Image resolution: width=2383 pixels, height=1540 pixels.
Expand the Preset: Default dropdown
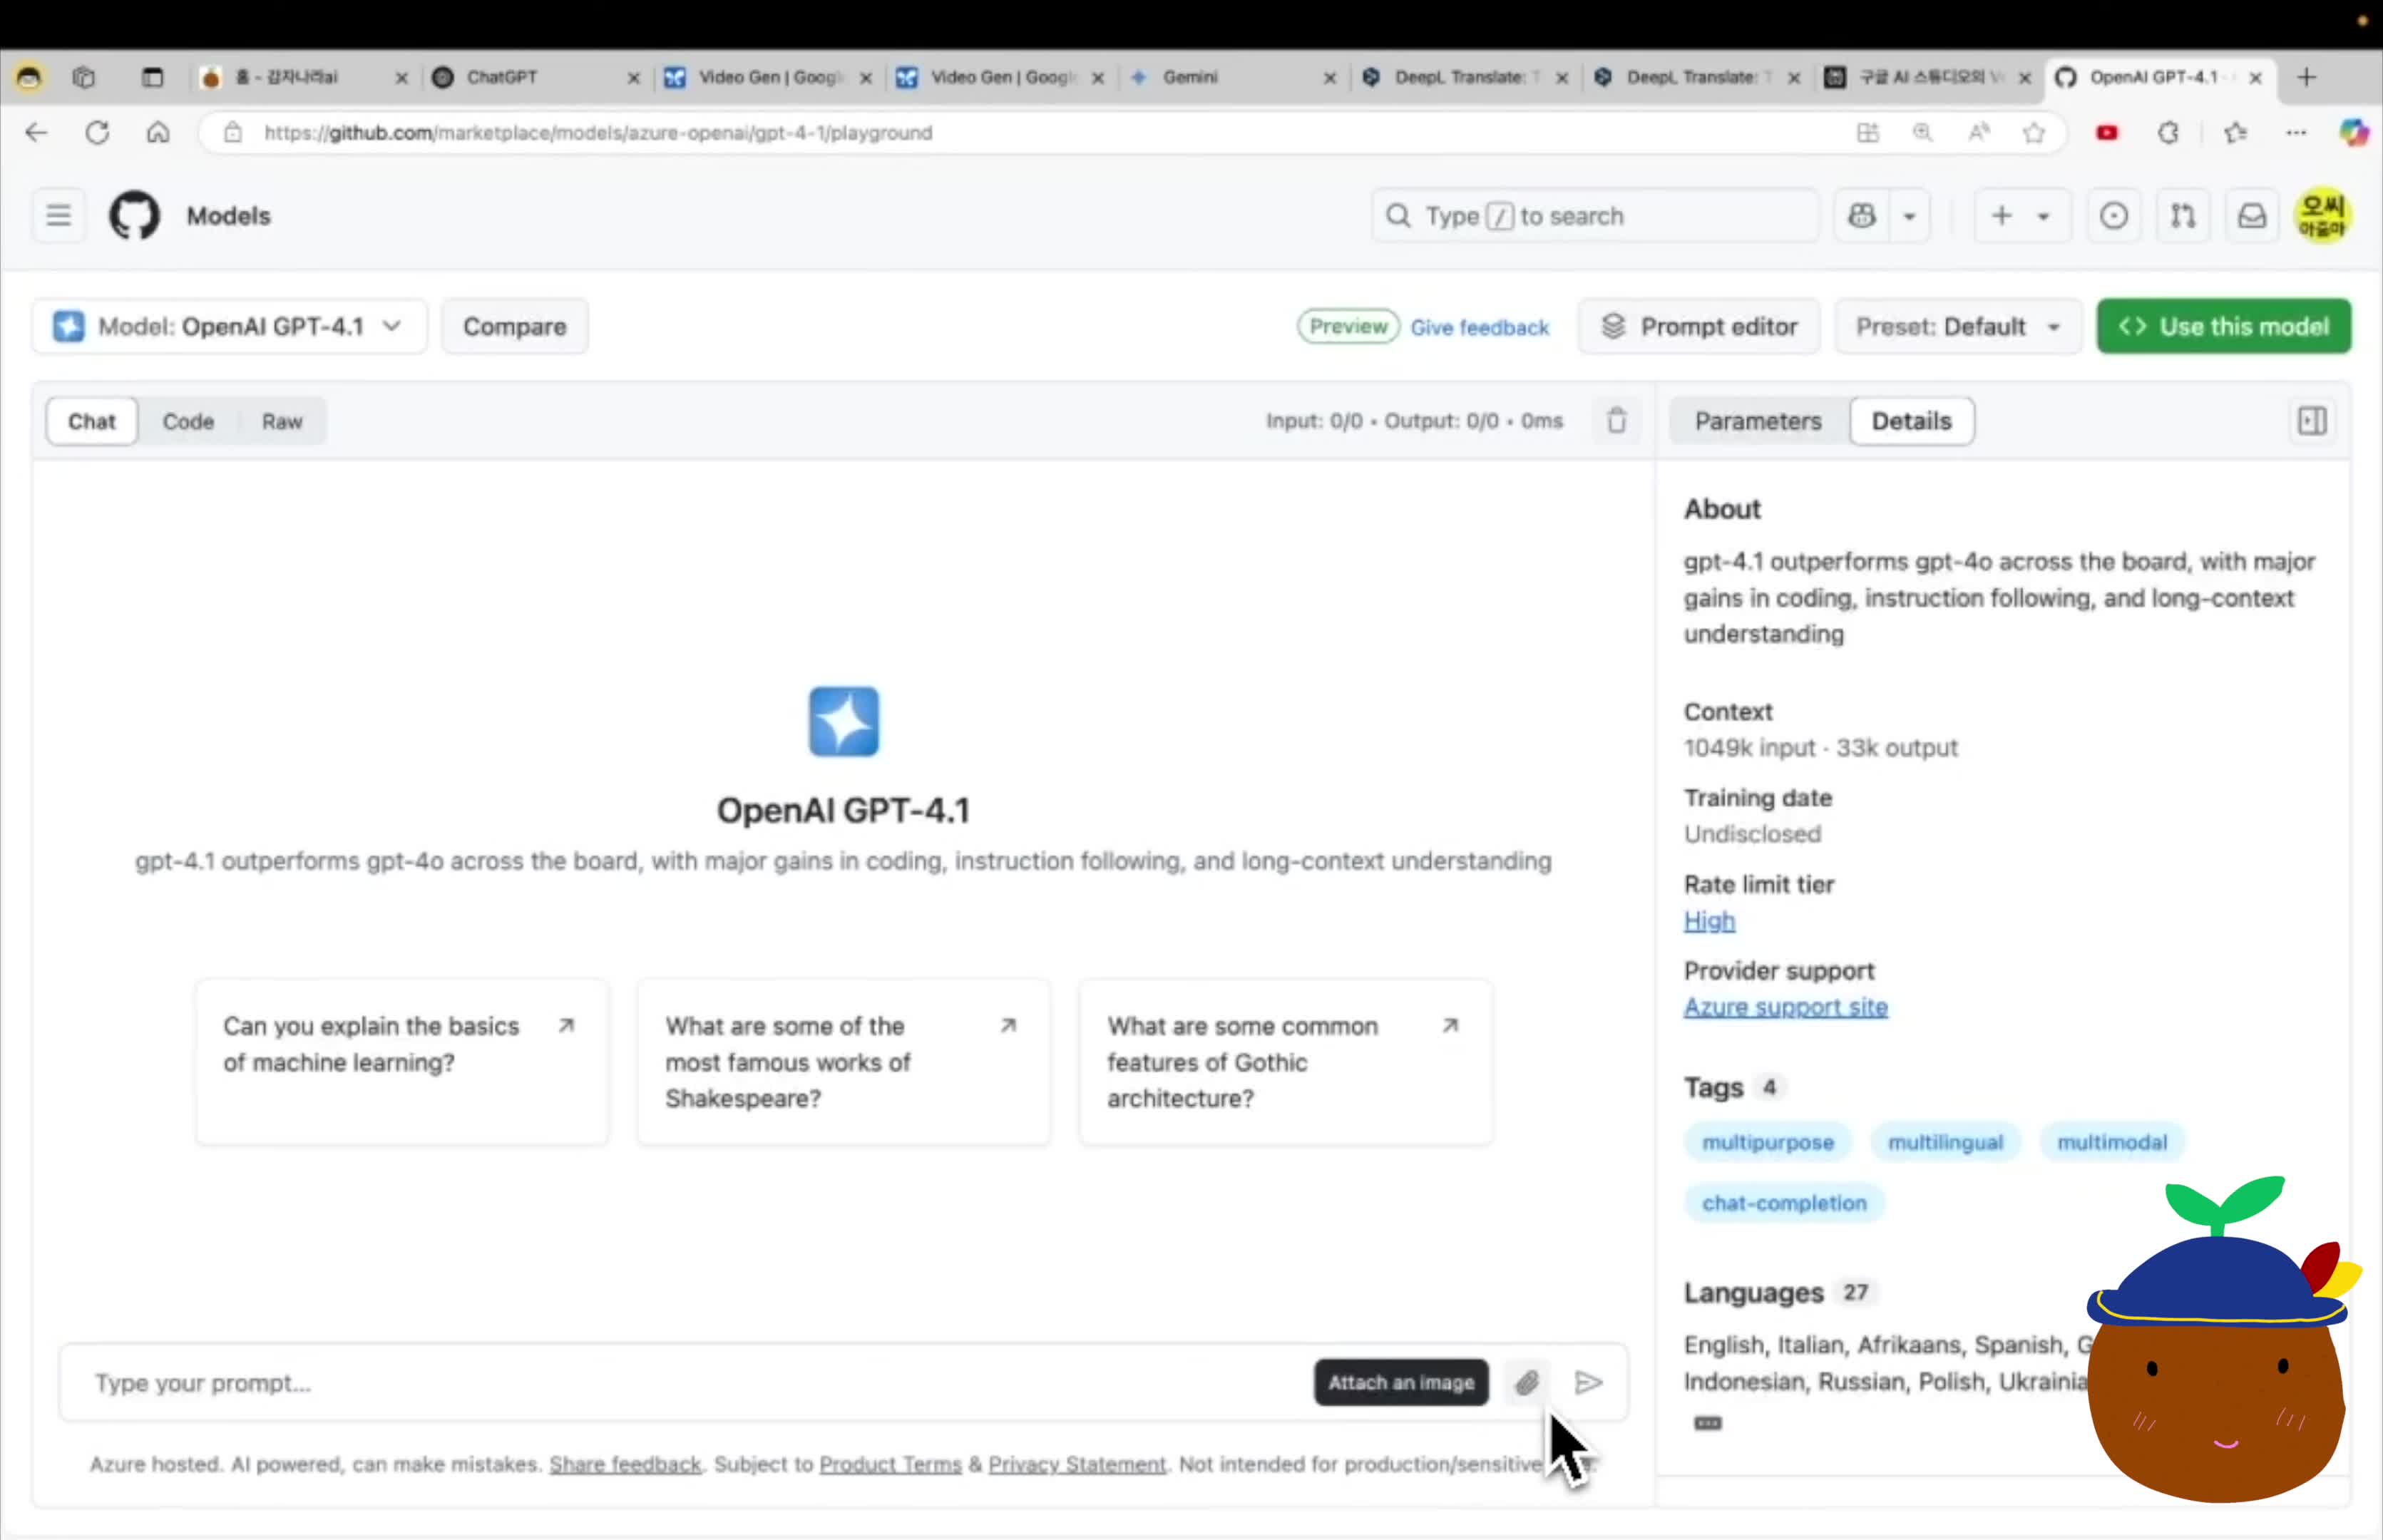(1958, 327)
